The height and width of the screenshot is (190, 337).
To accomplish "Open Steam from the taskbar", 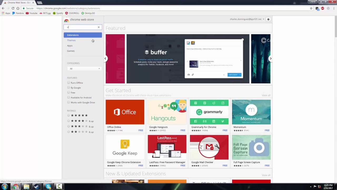I will 37,187.
